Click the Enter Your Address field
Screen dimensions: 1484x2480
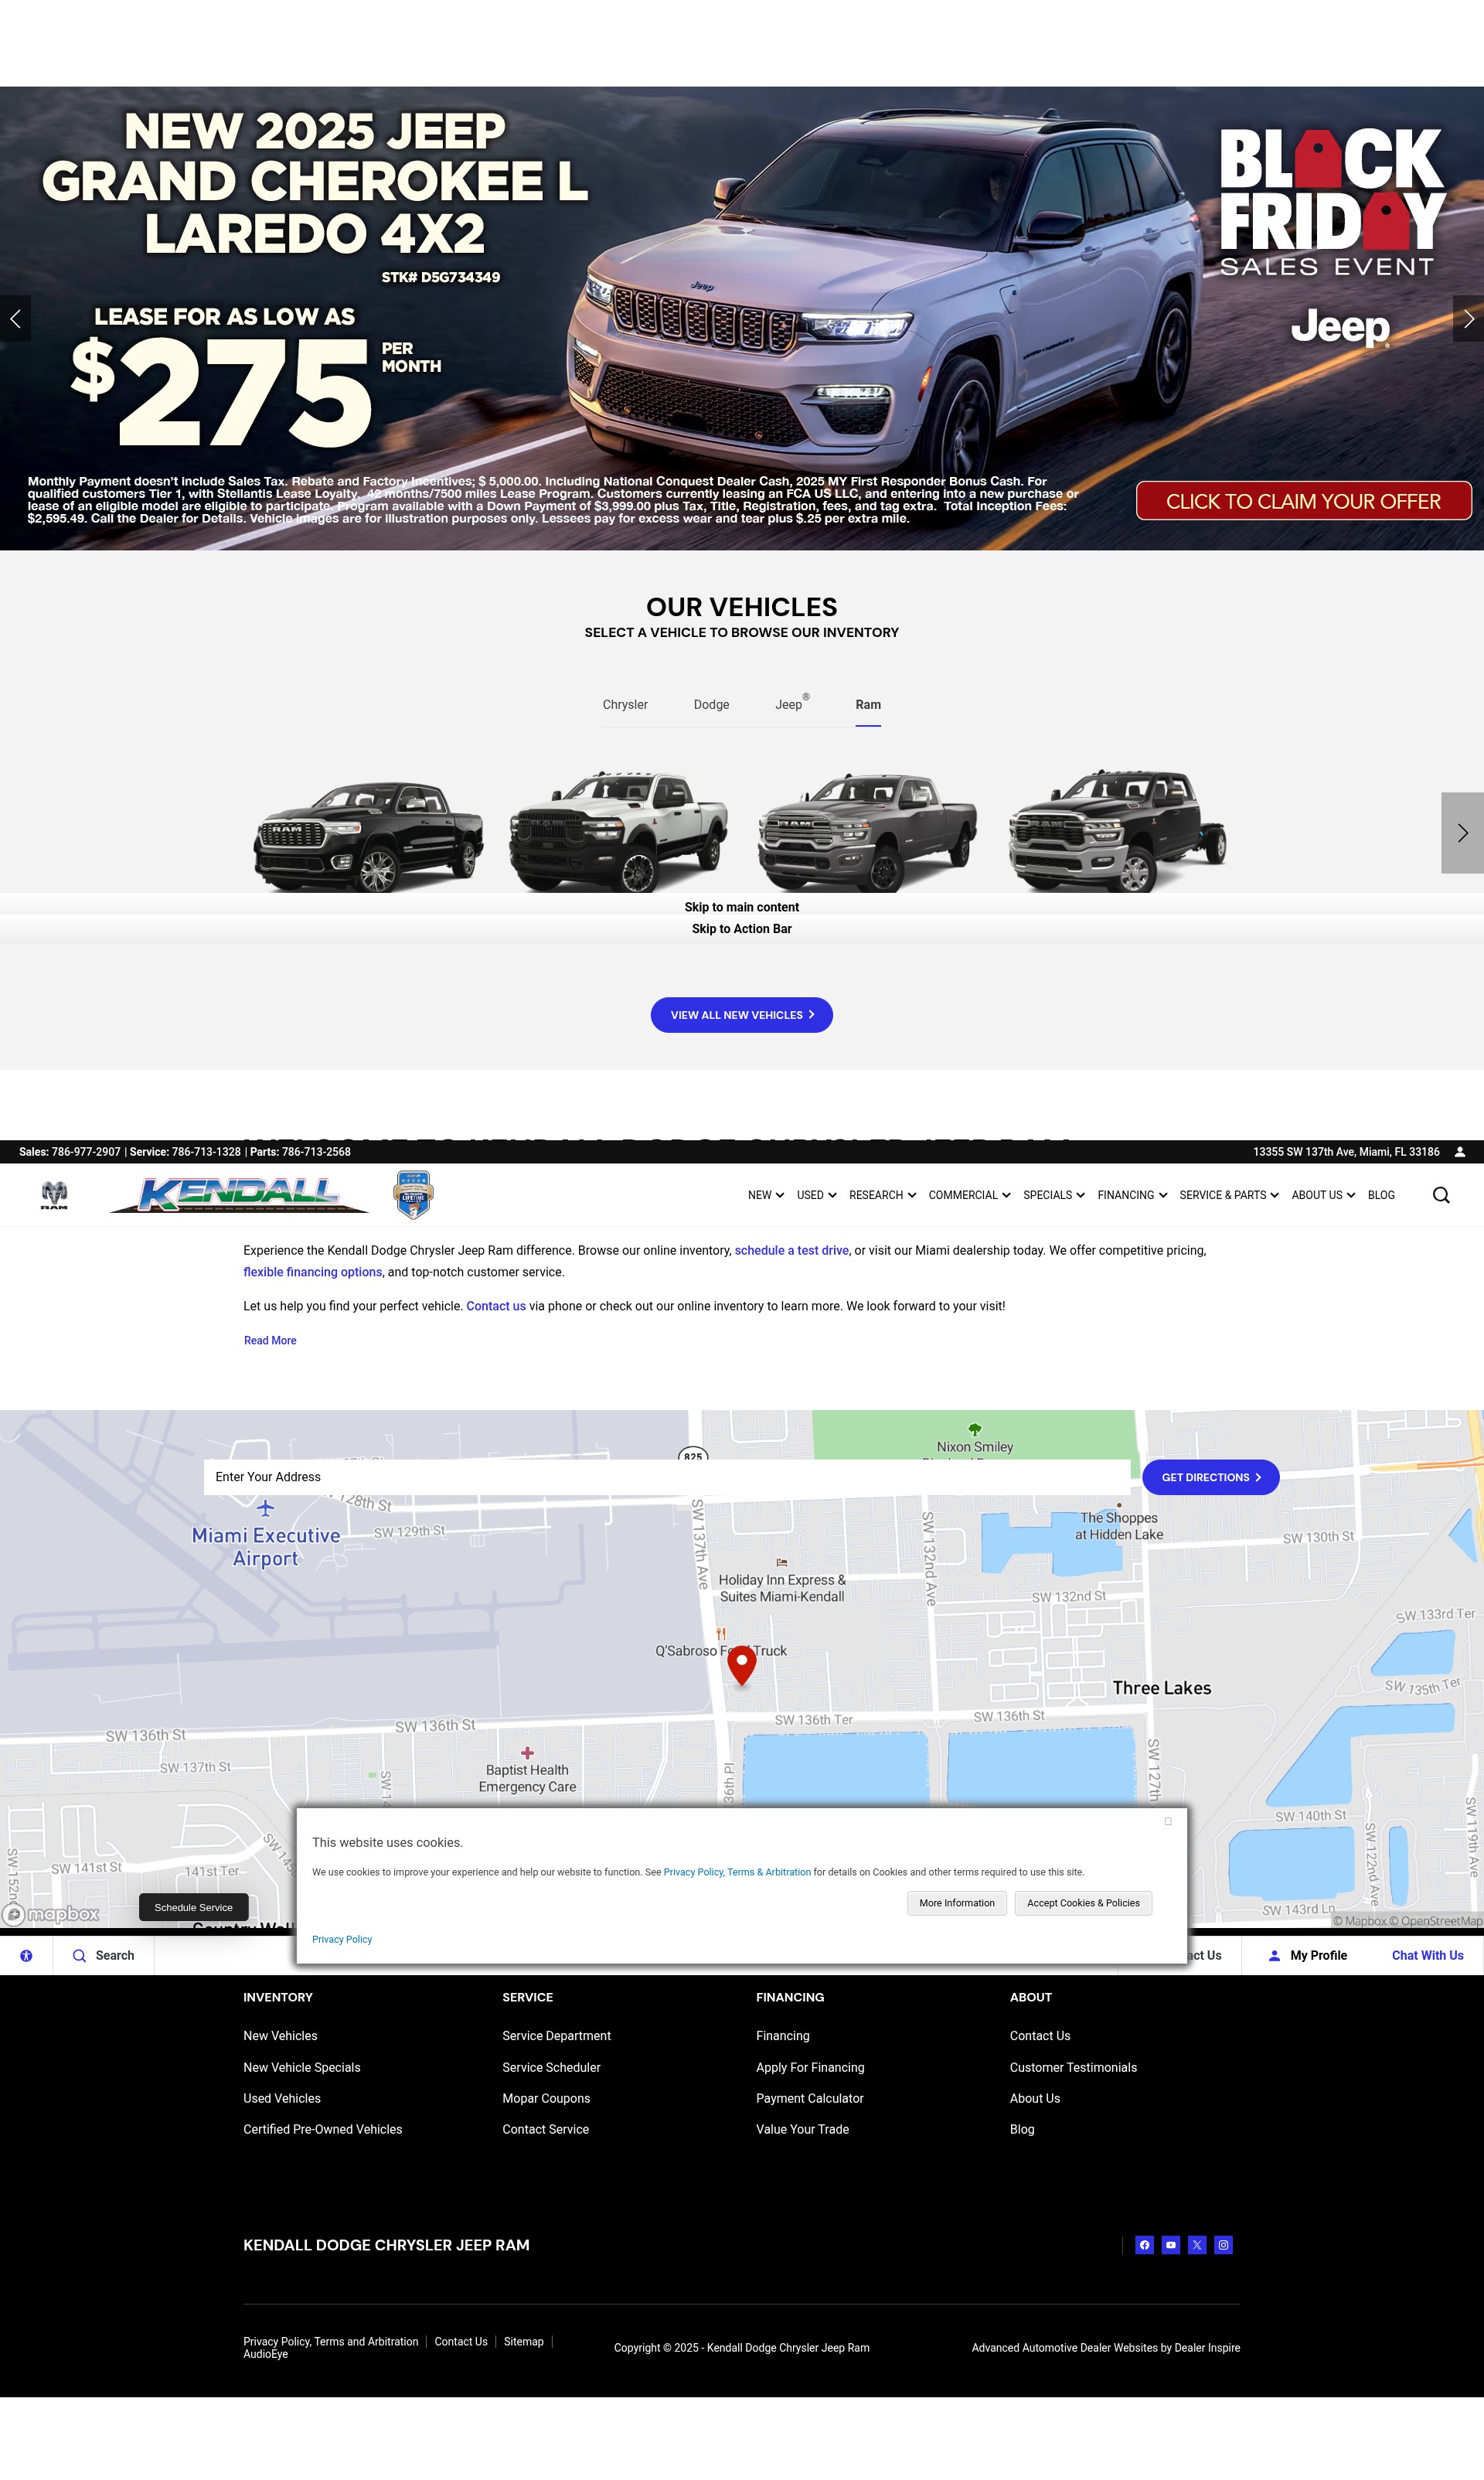[667, 1477]
